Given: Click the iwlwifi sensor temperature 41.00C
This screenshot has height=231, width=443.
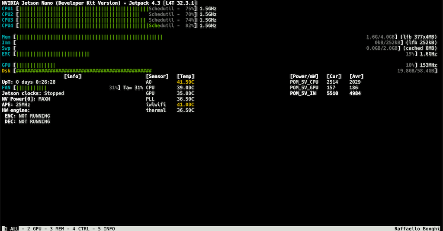Looking at the screenshot, I should [x=185, y=104].
